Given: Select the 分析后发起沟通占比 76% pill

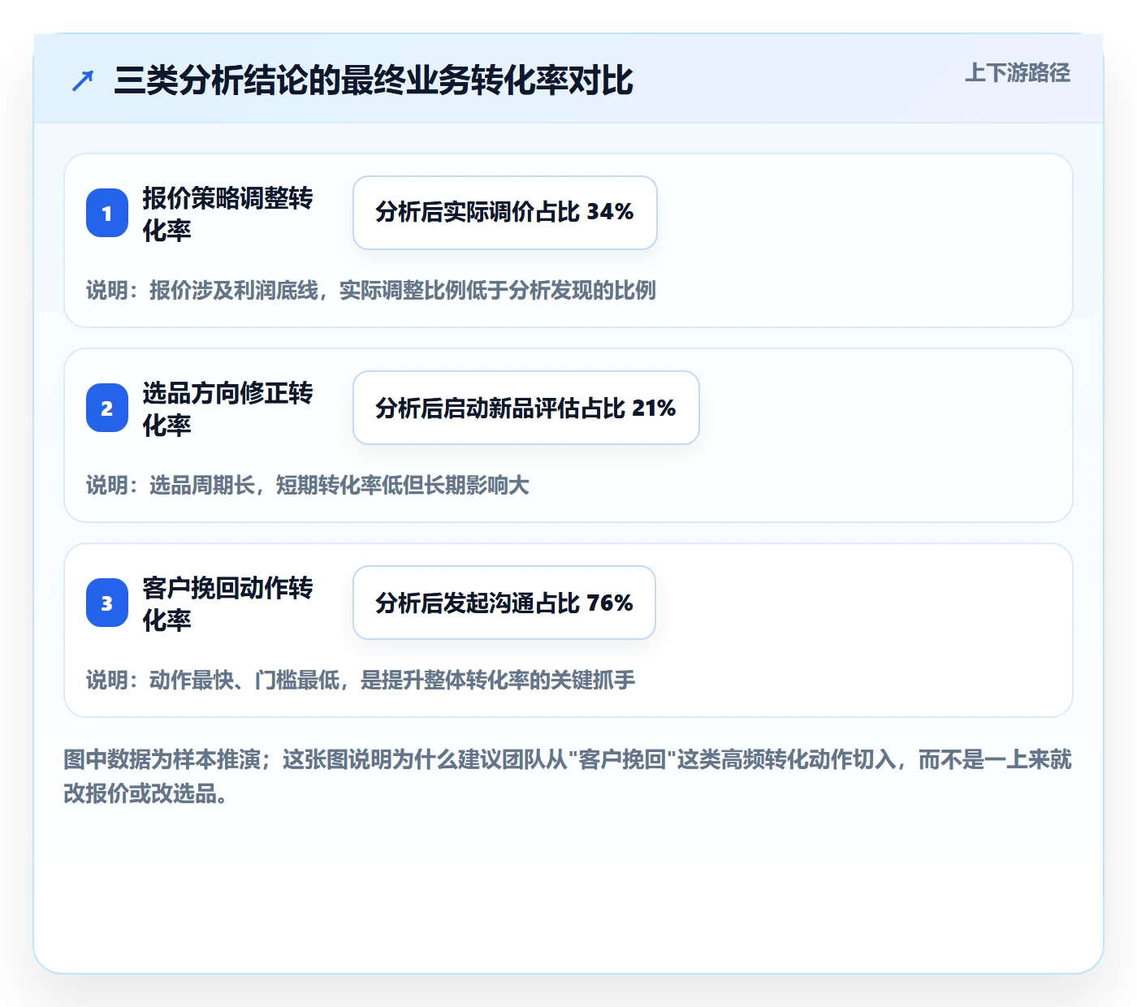Looking at the screenshot, I should tap(504, 603).
